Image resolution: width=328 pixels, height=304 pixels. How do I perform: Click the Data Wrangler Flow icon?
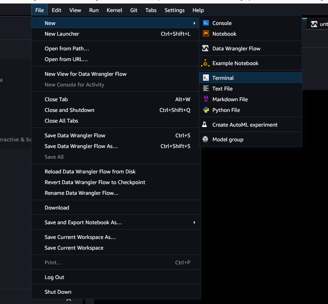point(206,49)
